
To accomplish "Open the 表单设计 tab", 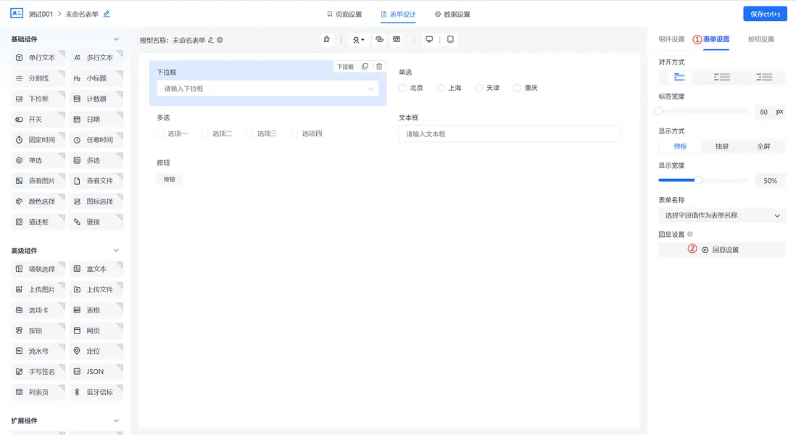I will [399, 14].
